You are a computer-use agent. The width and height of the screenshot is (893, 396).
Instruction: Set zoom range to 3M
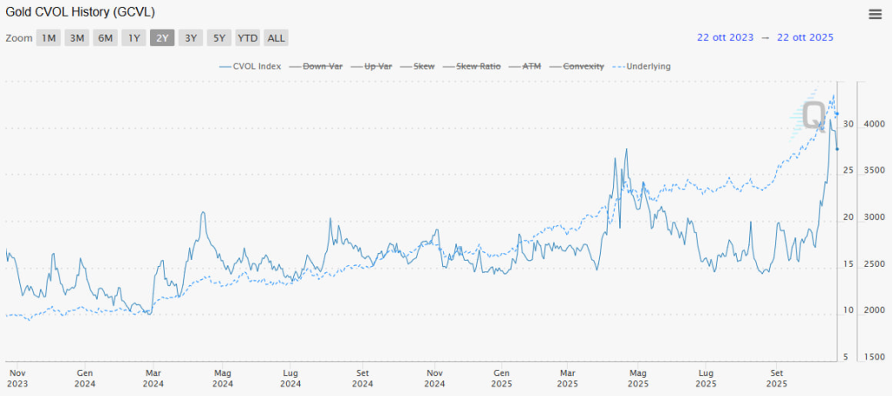pos(77,38)
